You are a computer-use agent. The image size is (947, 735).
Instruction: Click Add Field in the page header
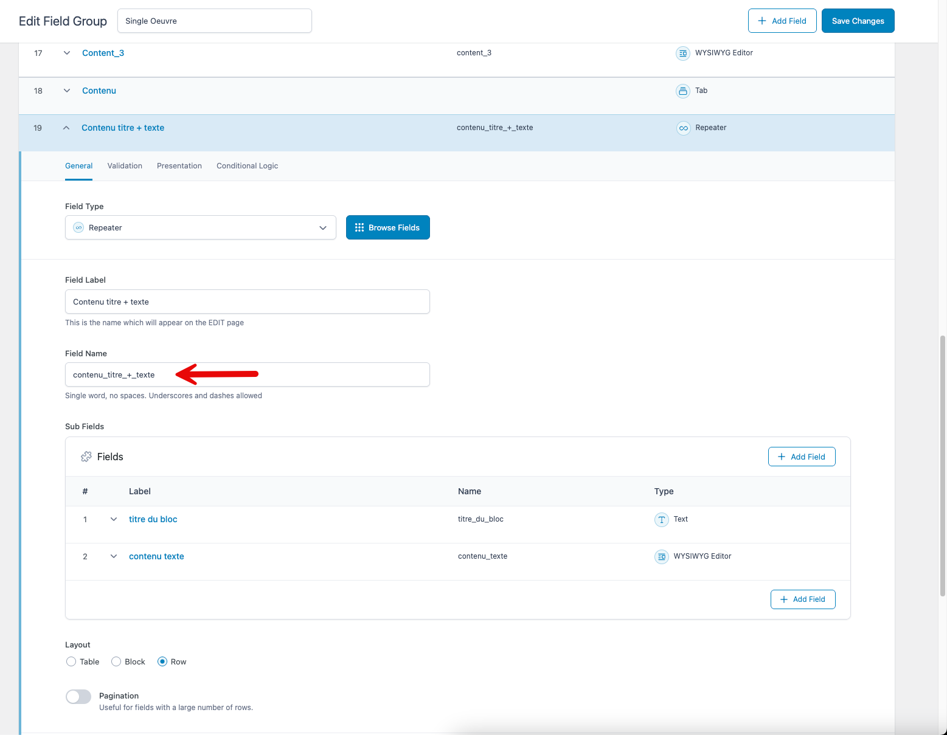782,21
